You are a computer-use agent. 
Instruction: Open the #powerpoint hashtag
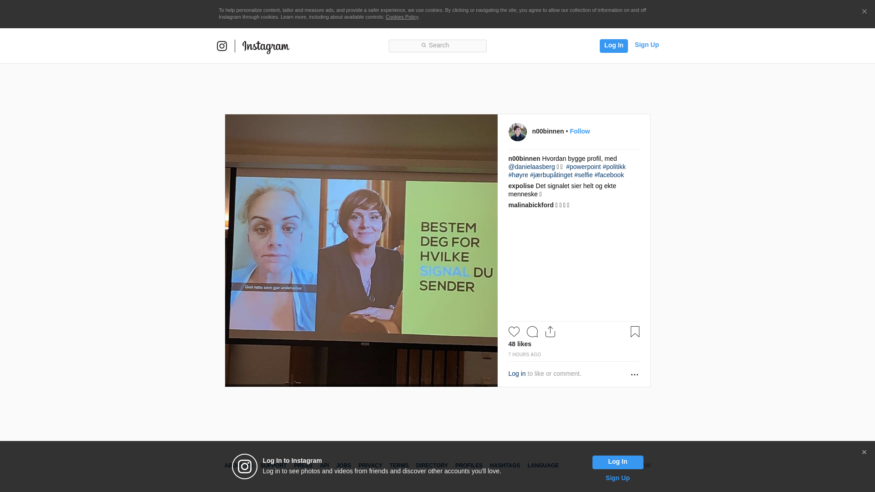[583, 167]
